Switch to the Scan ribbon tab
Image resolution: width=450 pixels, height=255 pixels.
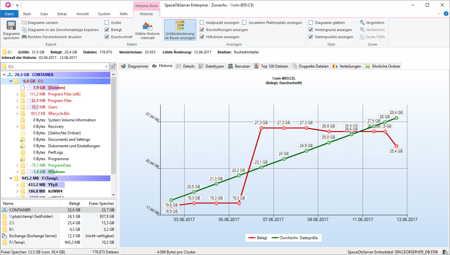coord(44,14)
